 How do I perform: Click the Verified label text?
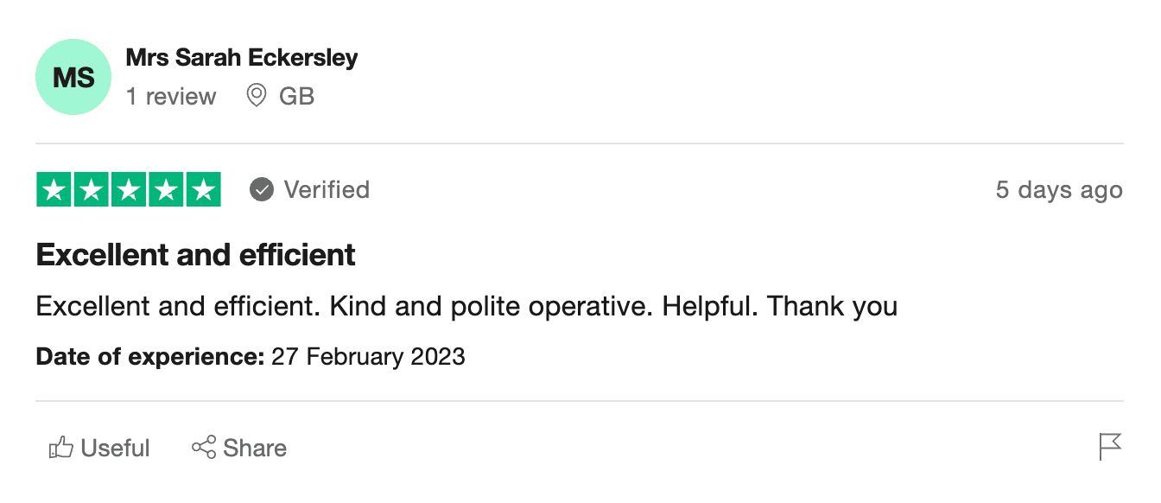327,189
